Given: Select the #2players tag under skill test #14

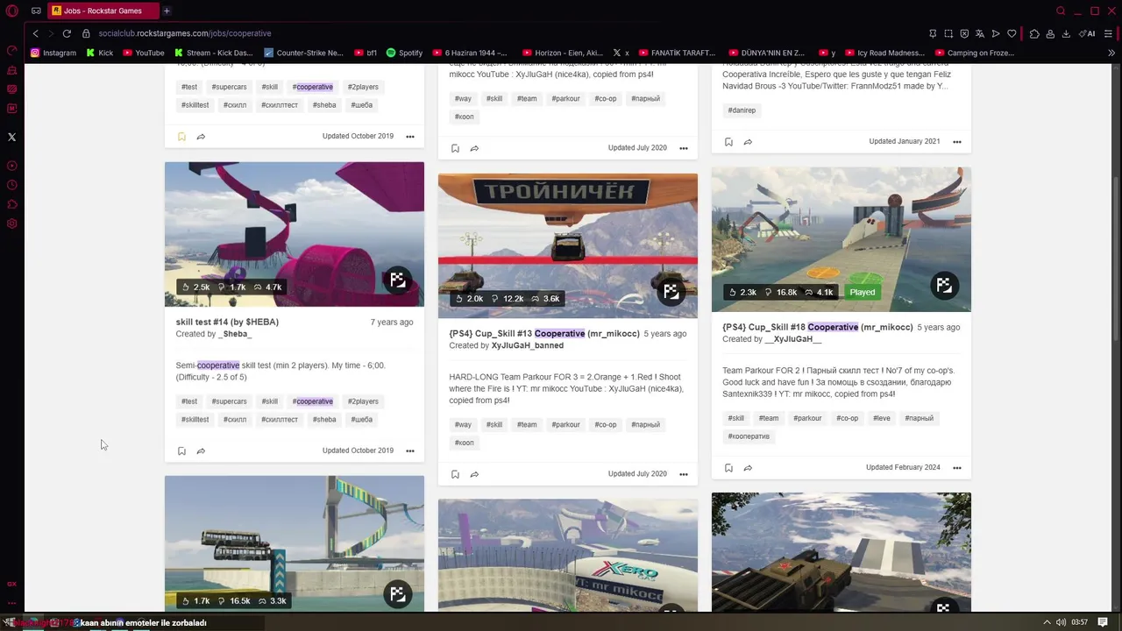Looking at the screenshot, I should pyautogui.click(x=363, y=401).
